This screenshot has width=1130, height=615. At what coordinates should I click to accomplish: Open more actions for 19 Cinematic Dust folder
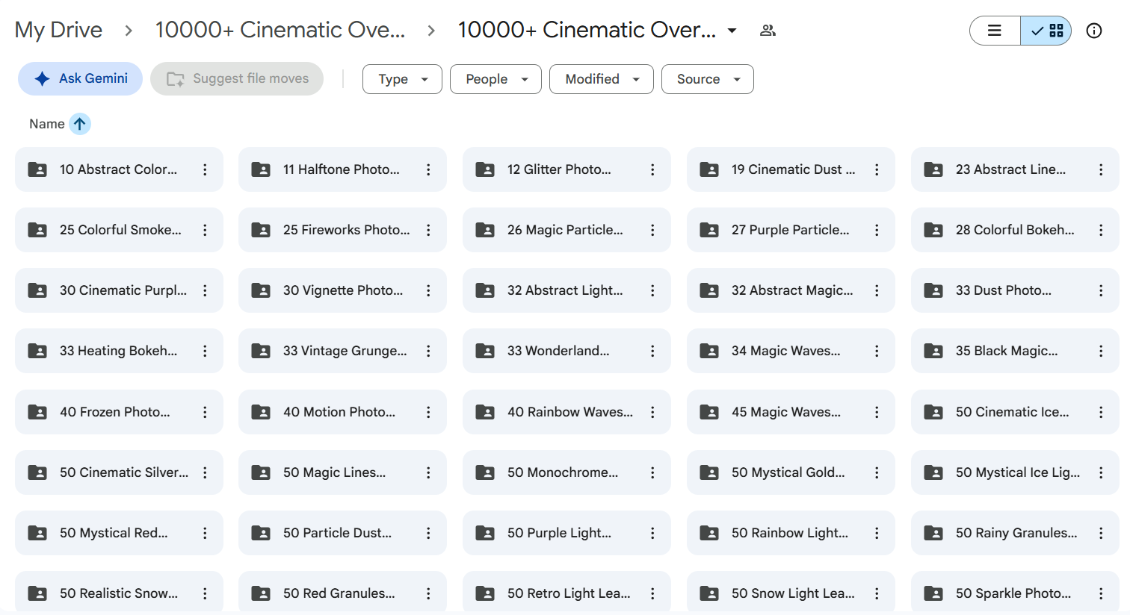(x=877, y=169)
